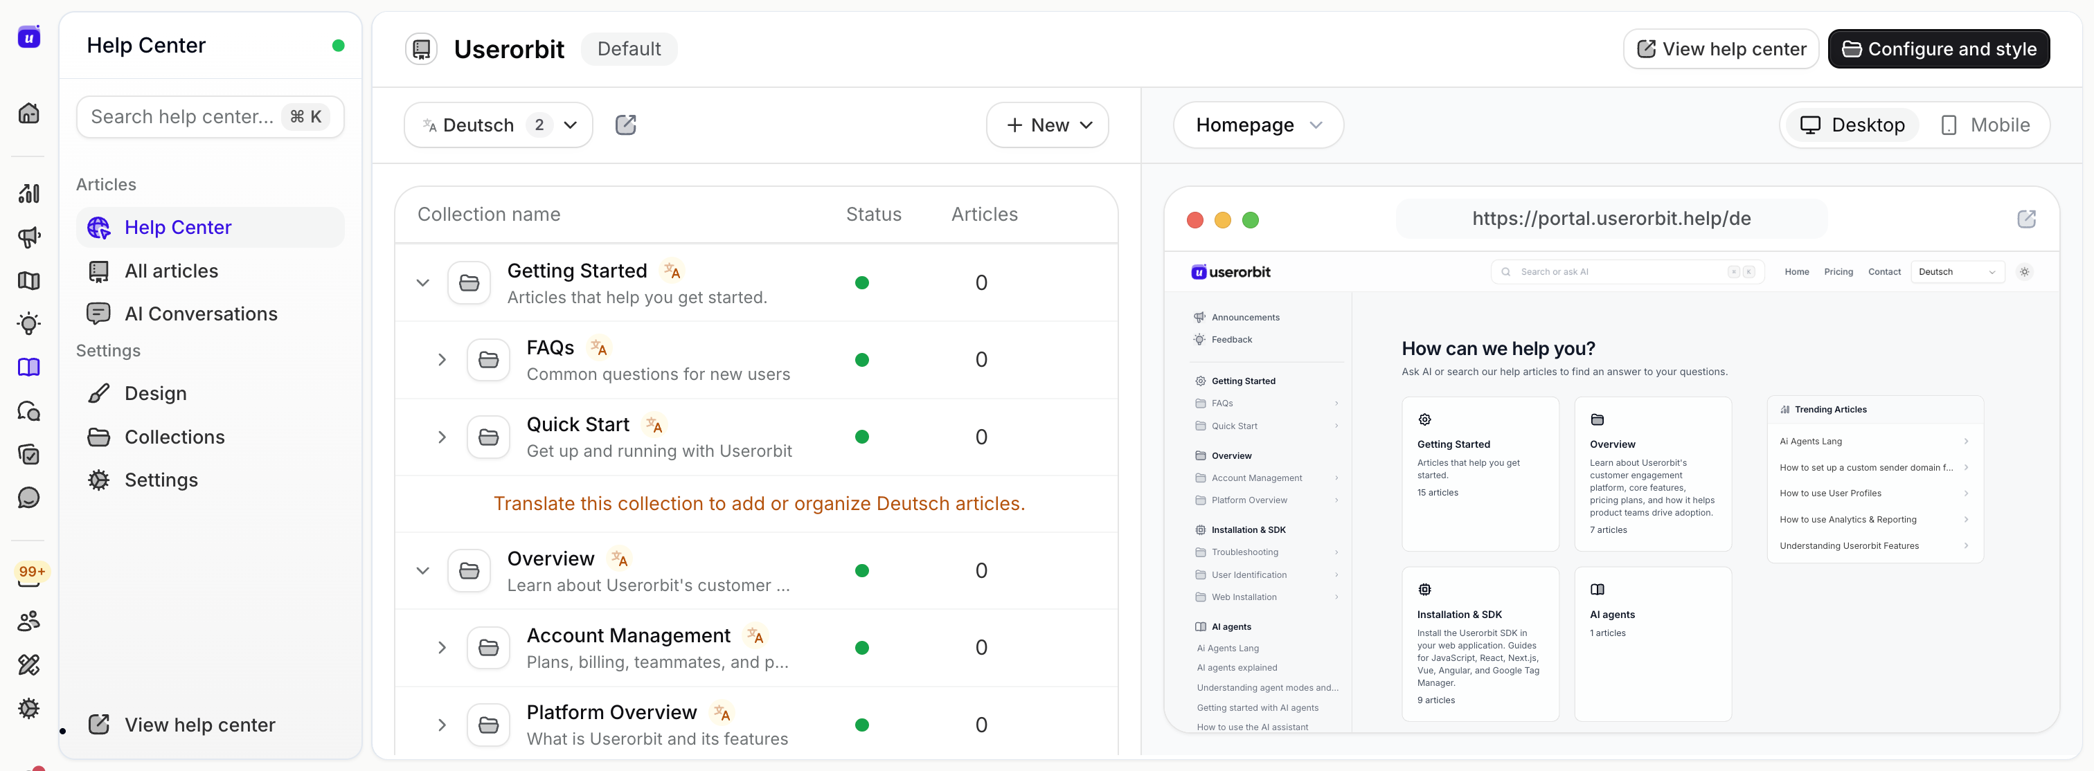Click the Default badge beside Userorbit
Viewport: 2094px width, 771px height.
pyautogui.click(x=628, y=50)
